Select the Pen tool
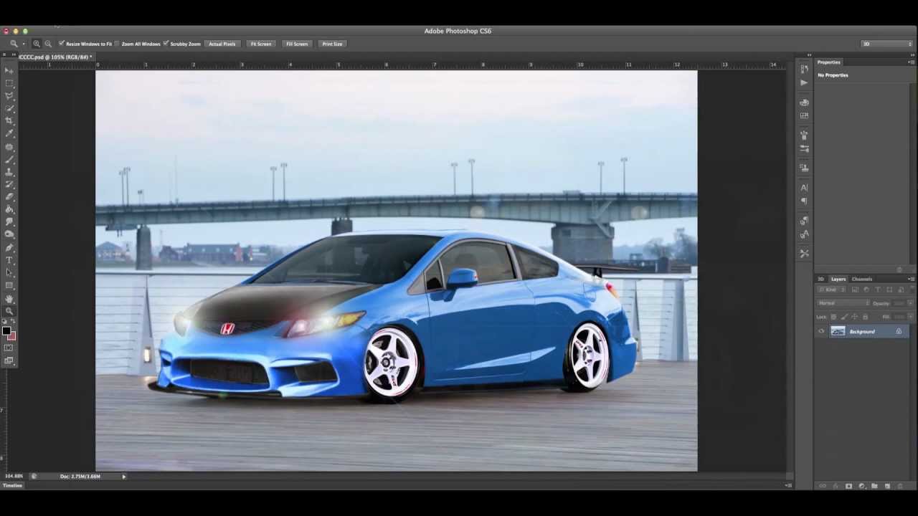This screenshot has height=516, width=918. [x=9, y=247]
